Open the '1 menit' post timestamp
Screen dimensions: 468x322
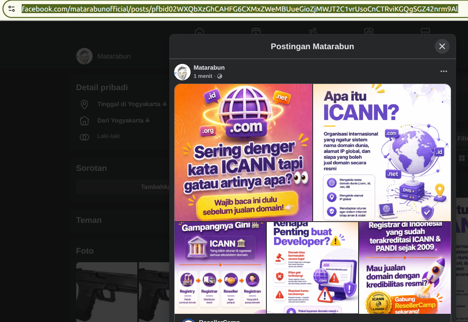click(x=203, y=76)
